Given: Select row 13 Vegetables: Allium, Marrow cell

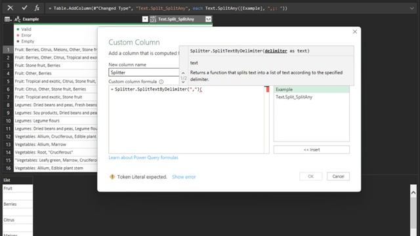Looking at the screenshot, I should click(x=56, y=144).
